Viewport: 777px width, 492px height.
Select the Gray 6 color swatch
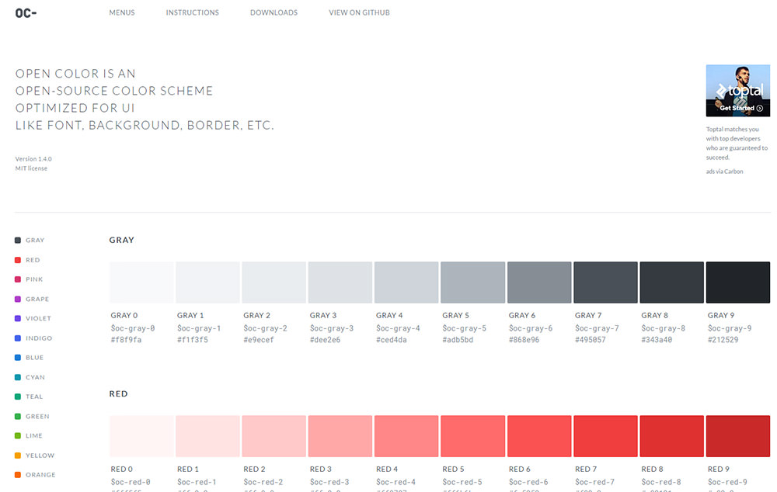539,282
